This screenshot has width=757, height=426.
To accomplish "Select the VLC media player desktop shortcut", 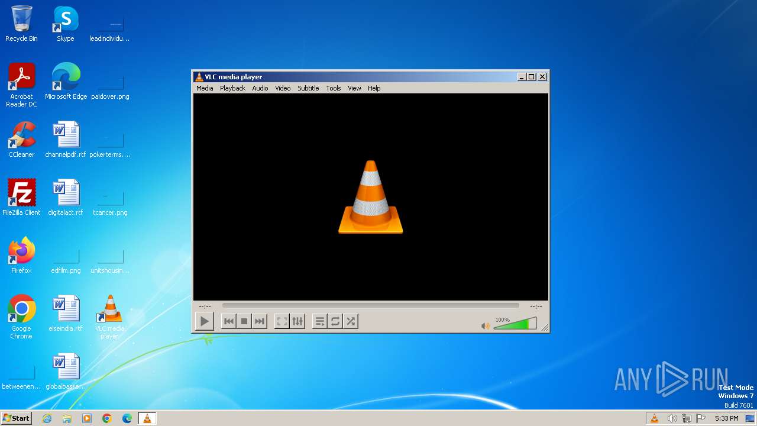I will tap(109, 317).
